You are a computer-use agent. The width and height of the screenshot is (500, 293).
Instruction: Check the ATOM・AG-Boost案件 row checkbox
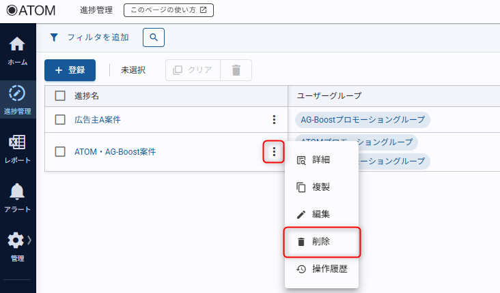pyautogui.click(x=60, y=152)
